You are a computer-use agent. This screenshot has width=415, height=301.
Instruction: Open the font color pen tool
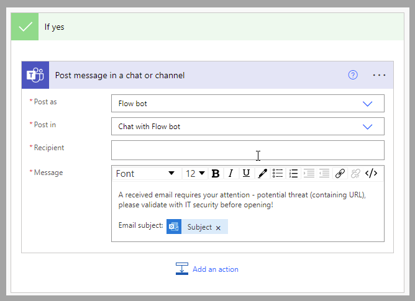pyautogui.click(x=262, y=174)
